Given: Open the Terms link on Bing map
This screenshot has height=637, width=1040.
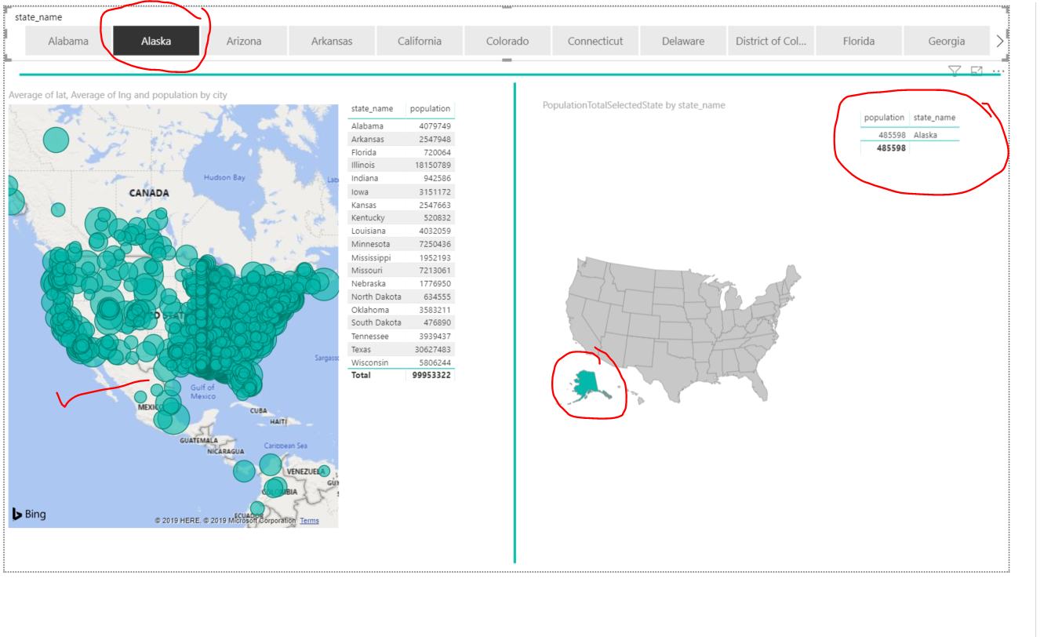Looking at the screenshot, I should (x=309, y=521).
